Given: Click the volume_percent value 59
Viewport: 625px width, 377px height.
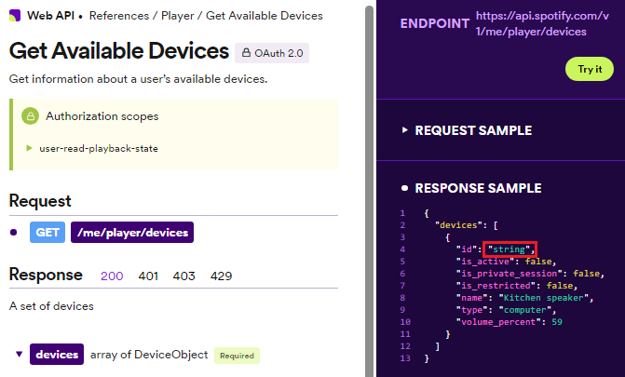Looking at the screenshot, I should 557,321.
